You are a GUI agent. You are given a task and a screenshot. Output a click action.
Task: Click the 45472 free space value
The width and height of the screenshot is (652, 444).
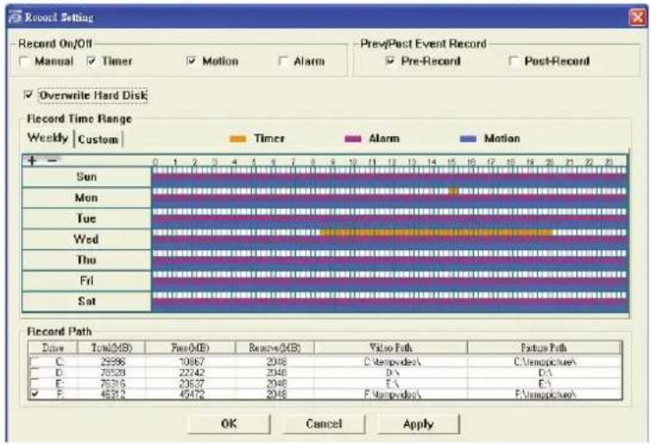point(192,394)
